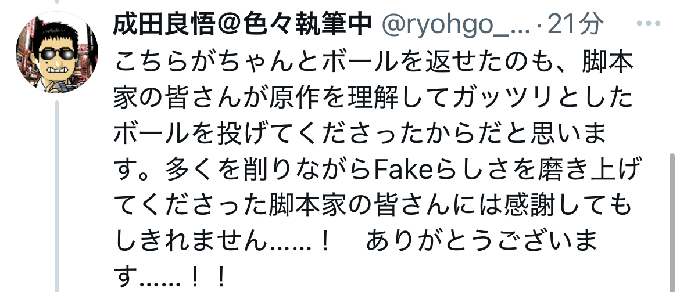Click the vertical scrollbar thumb at right
Screen dimensions: 680x292
point(673,222)
